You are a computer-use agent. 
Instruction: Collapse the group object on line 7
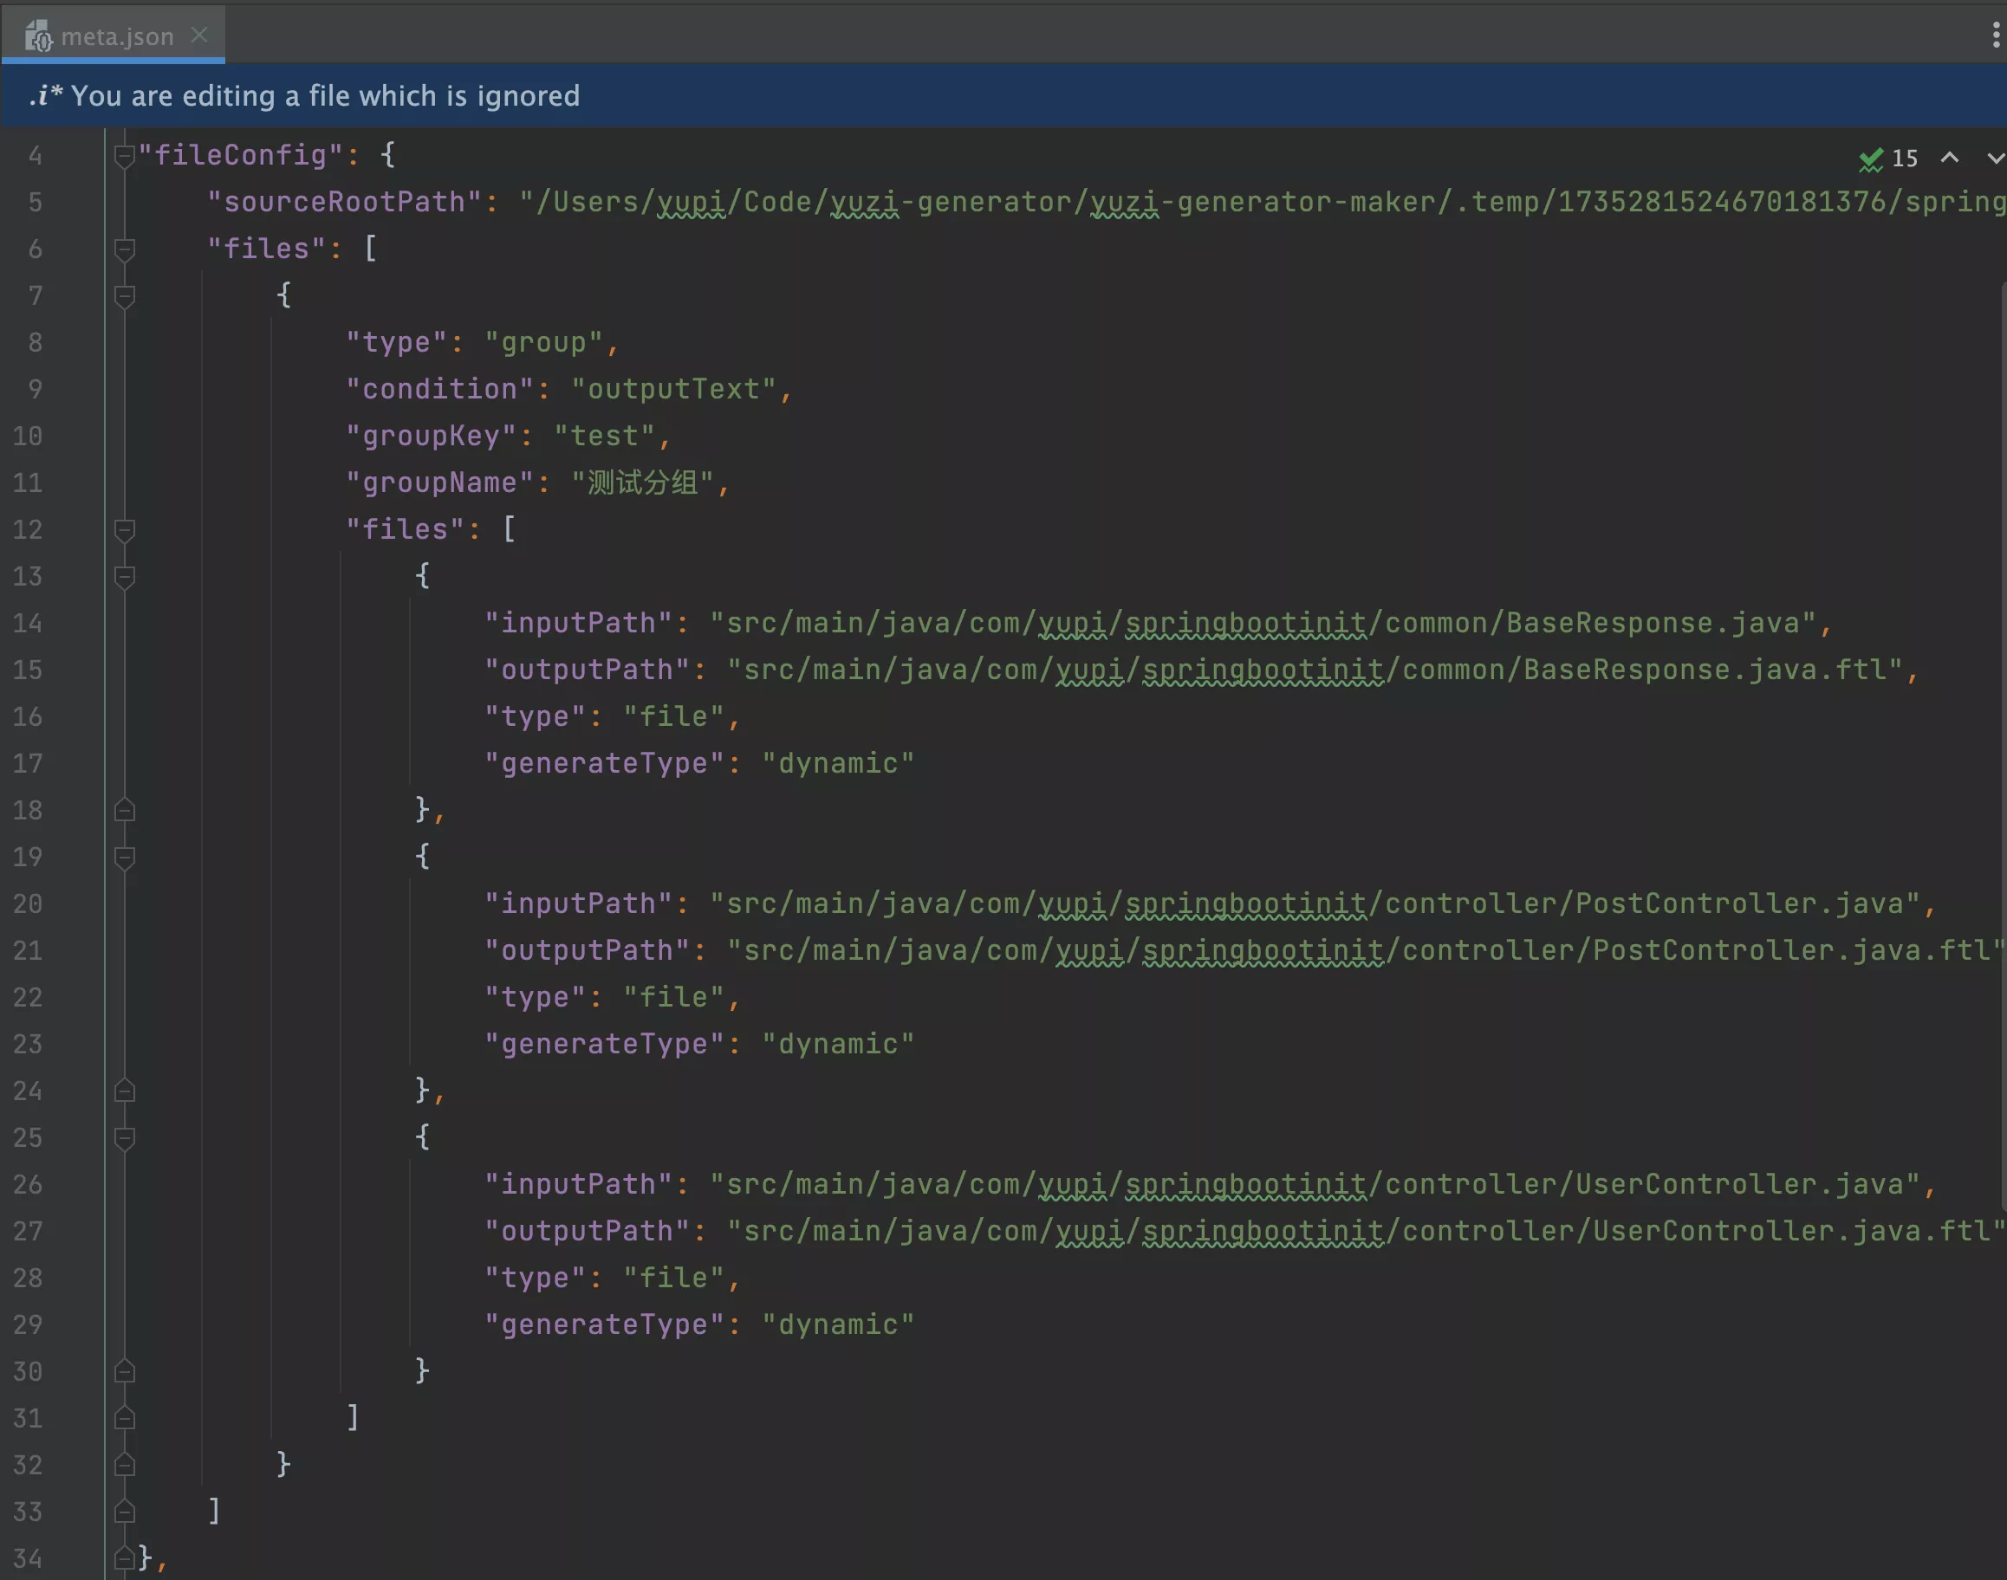[x=125, y=296]
